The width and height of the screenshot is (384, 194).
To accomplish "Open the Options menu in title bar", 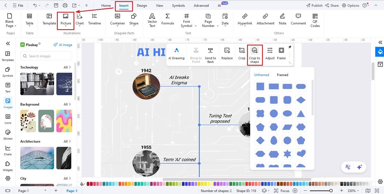I will (x=350, y=5).
